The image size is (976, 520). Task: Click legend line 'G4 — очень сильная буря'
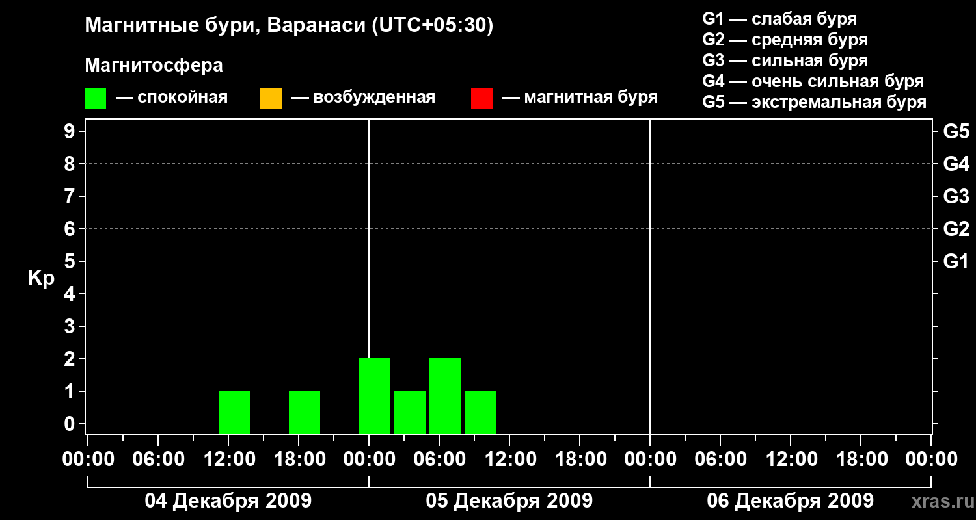coord(813,81)
